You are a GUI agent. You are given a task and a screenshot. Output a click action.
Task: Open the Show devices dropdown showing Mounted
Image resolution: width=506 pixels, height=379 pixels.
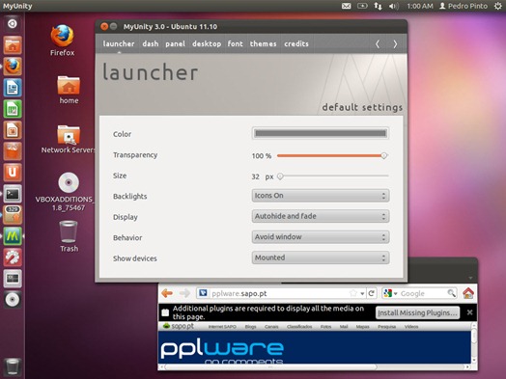tap(321, 257)
